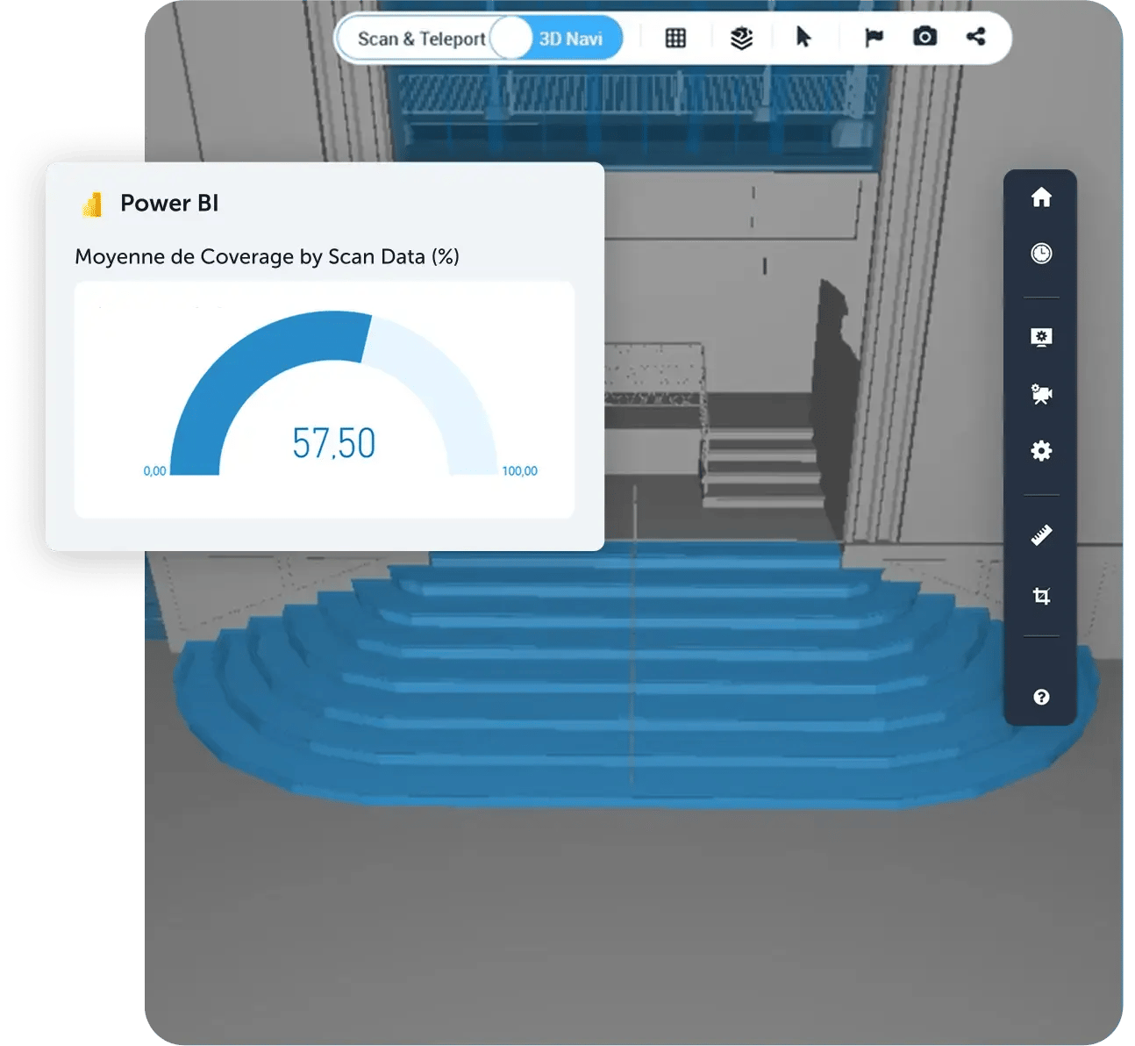
Task: Switch to Scan & Teleport mode
Action: [x=421, y=39]
